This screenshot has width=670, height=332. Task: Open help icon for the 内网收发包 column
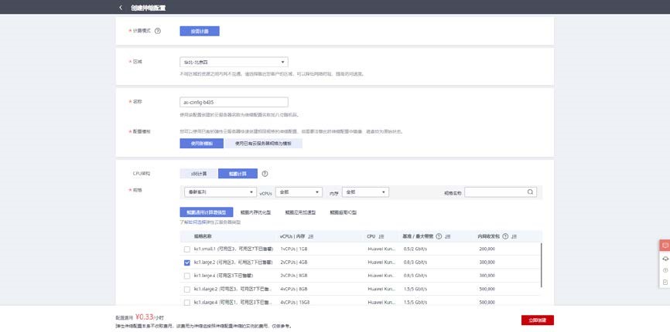[505, 236]
